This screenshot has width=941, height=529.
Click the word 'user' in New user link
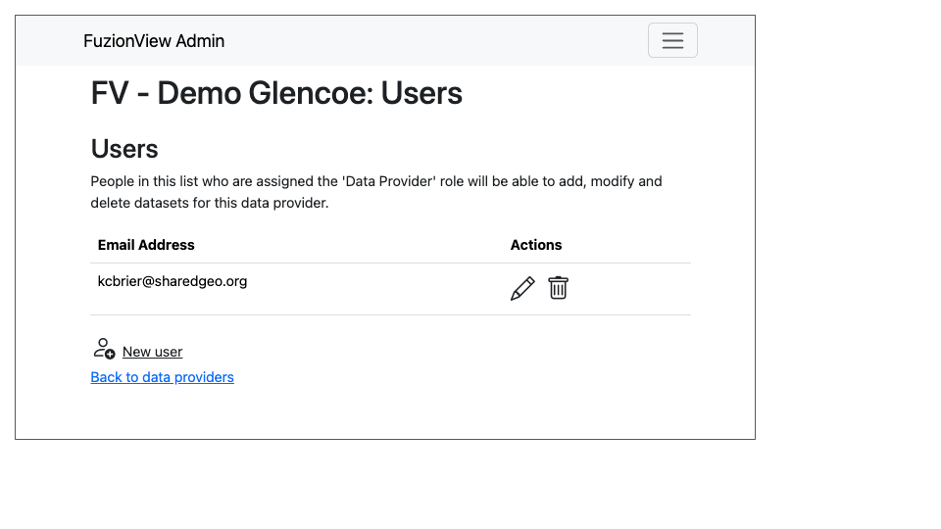pos(169,352)
